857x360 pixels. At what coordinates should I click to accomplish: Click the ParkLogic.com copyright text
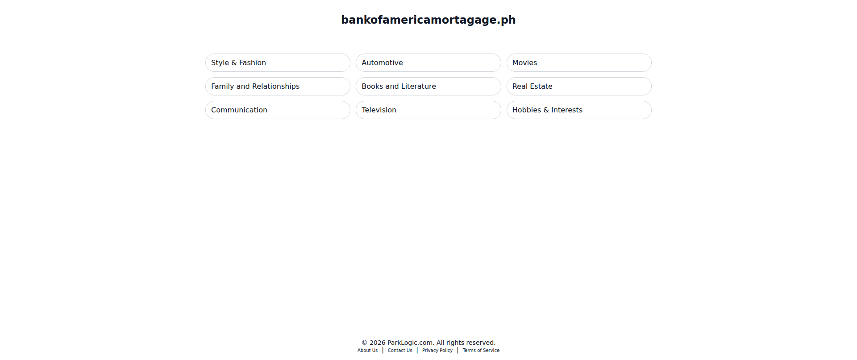(x=428, y=343)
